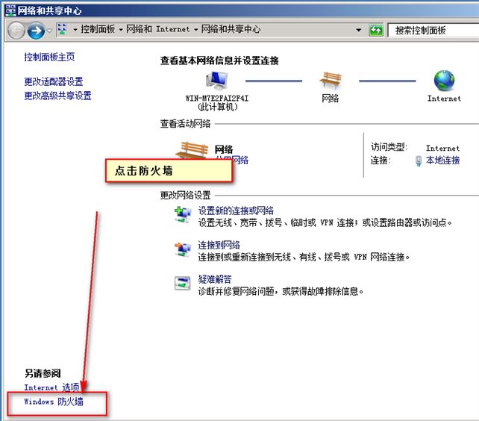This screenshot has height=421, width=479.
Task: Open the 本地连接 connection link
Action: (x=442, y=160)
